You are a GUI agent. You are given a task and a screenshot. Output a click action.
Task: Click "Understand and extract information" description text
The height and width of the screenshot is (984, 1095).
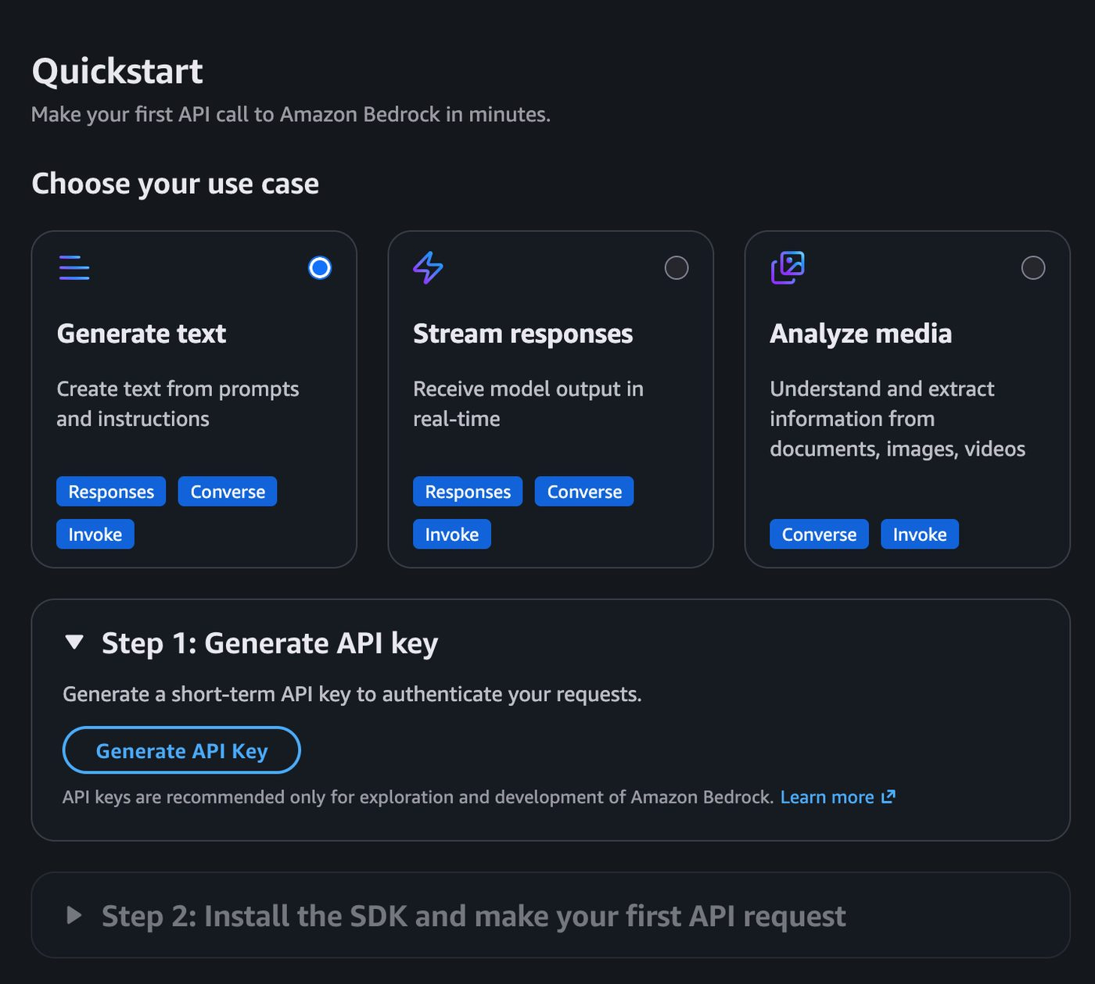pos(897,419)
